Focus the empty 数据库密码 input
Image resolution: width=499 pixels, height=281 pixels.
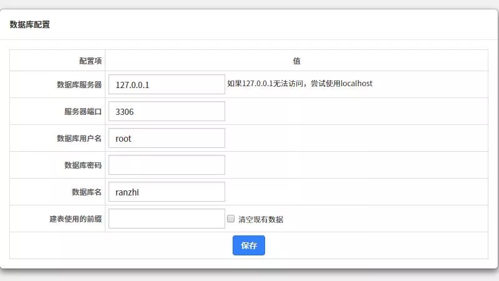167,165
